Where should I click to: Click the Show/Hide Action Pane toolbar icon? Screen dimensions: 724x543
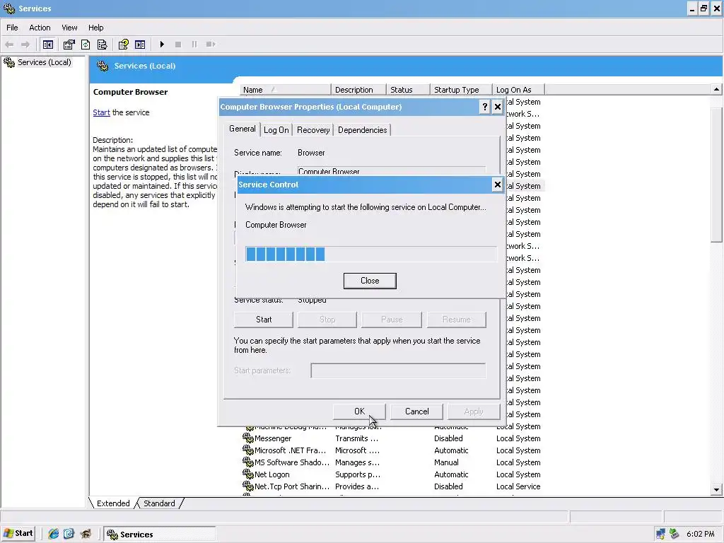point(140,45)
